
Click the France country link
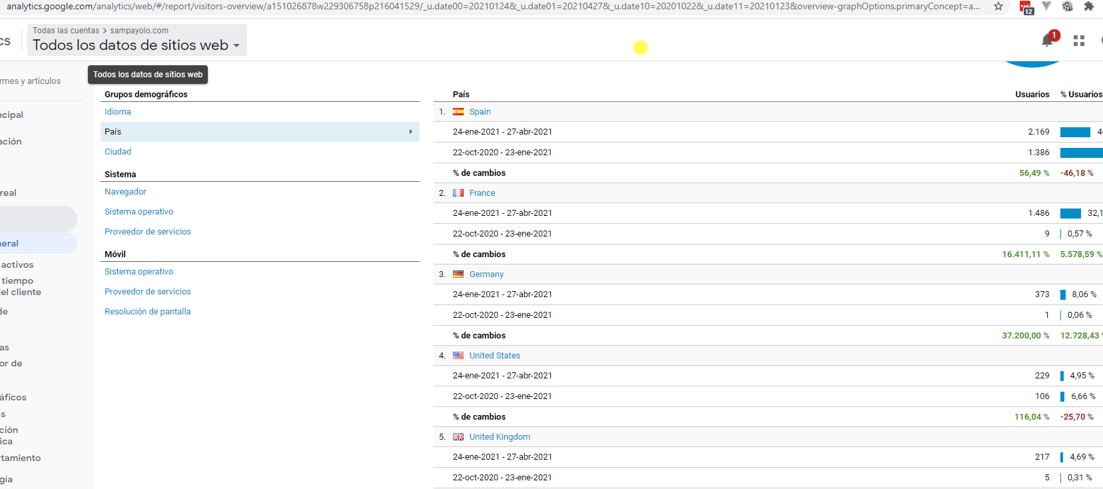pos(482,193)
